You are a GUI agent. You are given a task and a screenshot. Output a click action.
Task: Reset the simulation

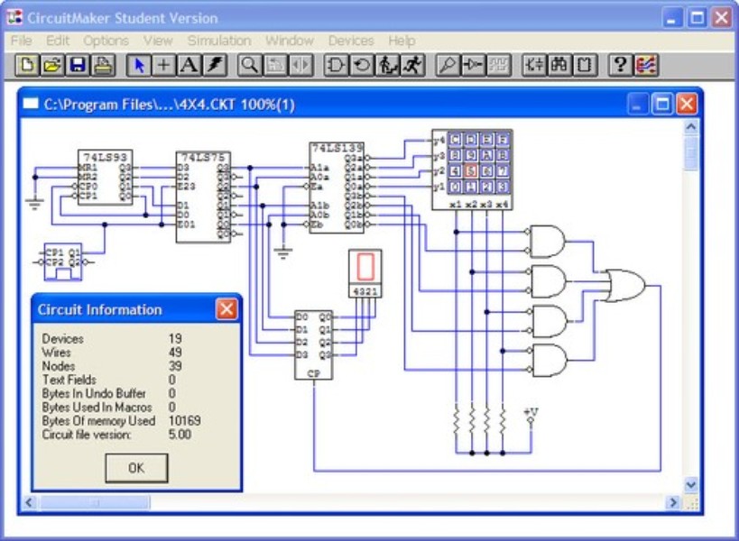[360, 63]
